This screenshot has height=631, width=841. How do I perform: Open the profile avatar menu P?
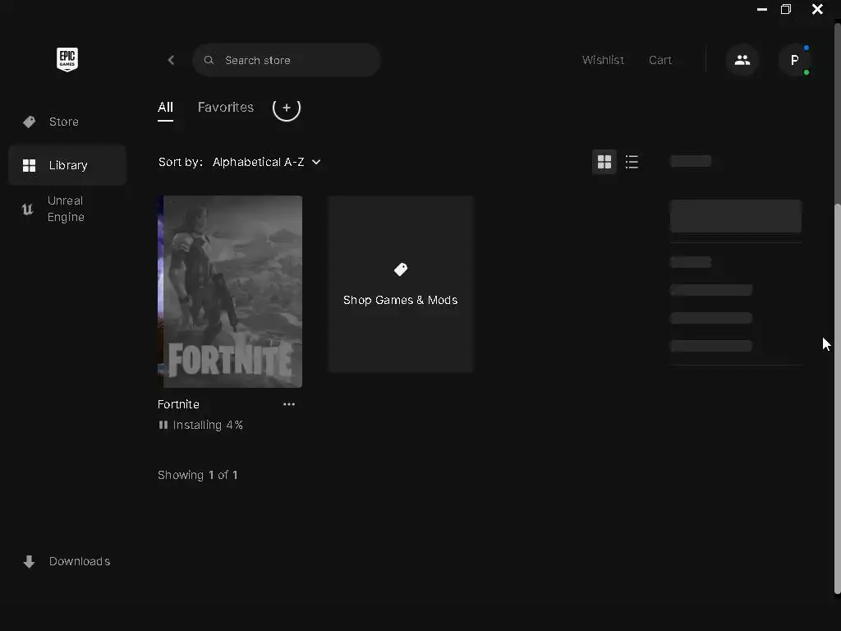tap(794, 60)
